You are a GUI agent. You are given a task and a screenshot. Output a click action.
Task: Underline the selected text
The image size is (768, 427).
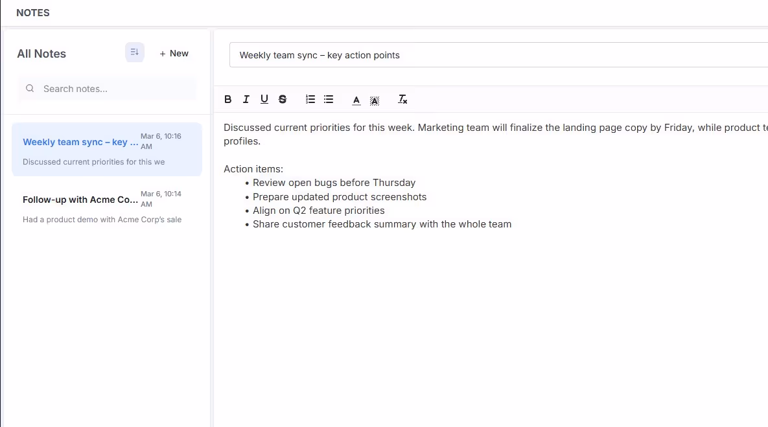264,99
